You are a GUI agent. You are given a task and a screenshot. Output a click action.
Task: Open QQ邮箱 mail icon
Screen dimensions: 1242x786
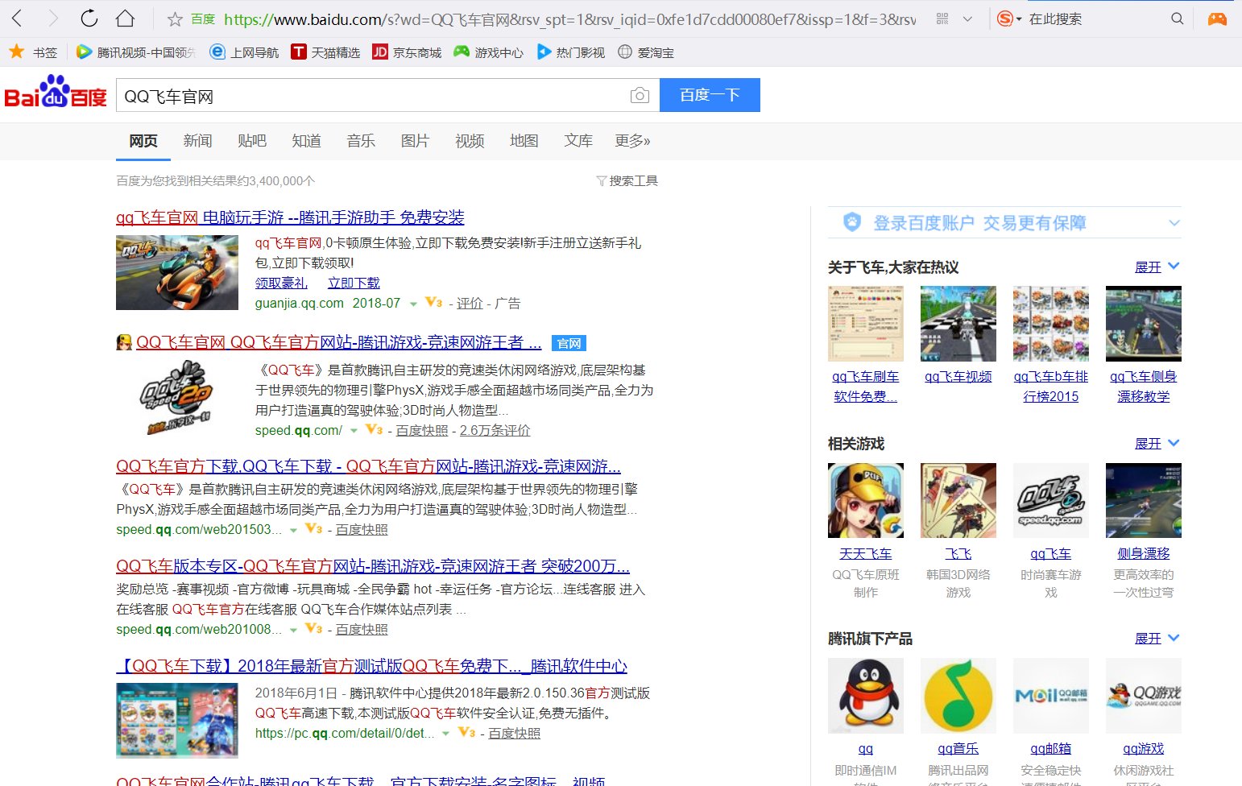tap(1050, 695)
